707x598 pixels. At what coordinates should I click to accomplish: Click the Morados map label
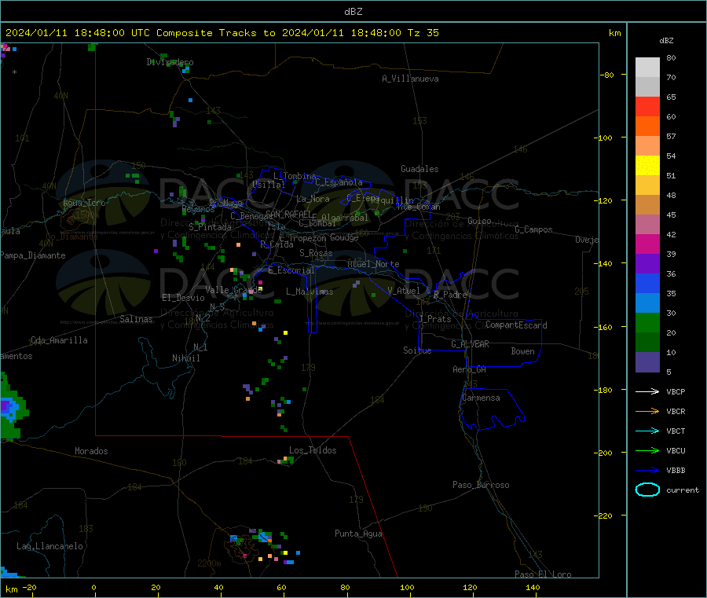(x=91, y=451)
